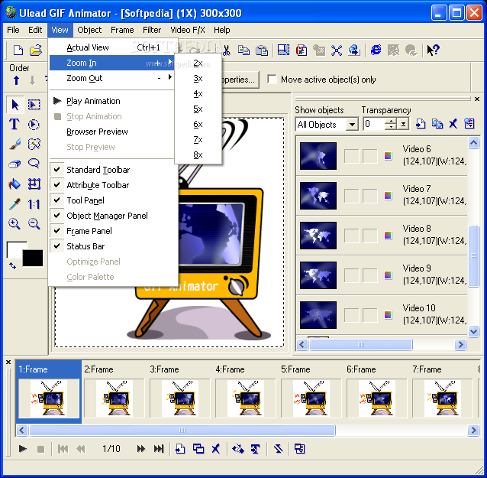Image resolution: width=487 pixels, height=478 pixels.
Task: Click the color palette icon for Video 7
Action: pyautogui.click(x=388, y=196)
